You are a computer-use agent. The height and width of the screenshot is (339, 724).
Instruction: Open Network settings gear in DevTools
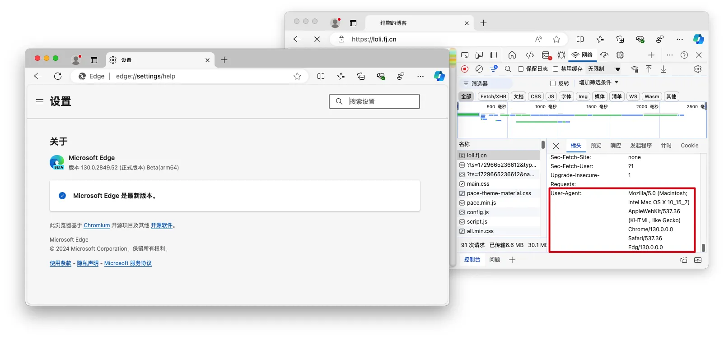click(698, 69)
